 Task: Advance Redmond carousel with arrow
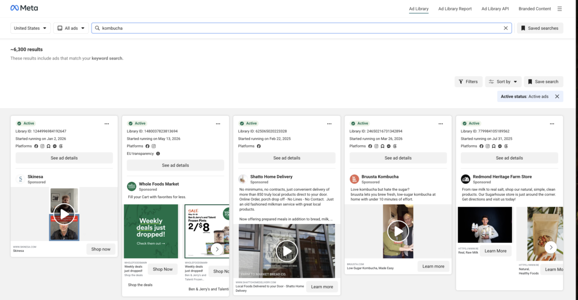[x=551, y=247]
